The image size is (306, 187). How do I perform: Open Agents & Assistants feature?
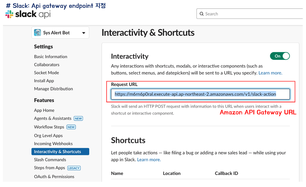coord(53,118)
